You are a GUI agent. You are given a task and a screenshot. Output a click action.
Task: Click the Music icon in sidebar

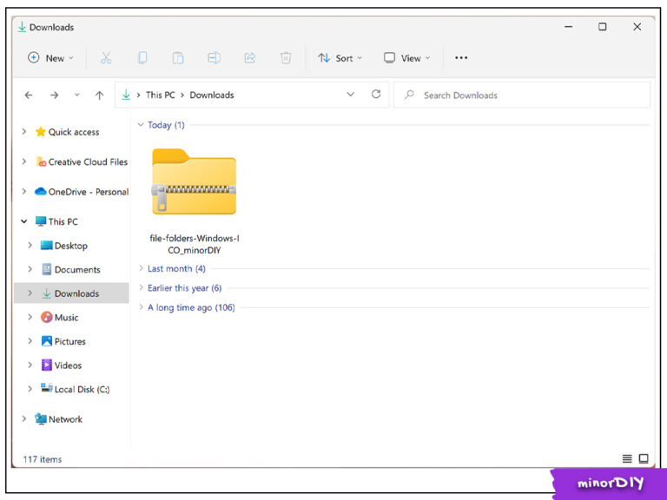[46, 317]
